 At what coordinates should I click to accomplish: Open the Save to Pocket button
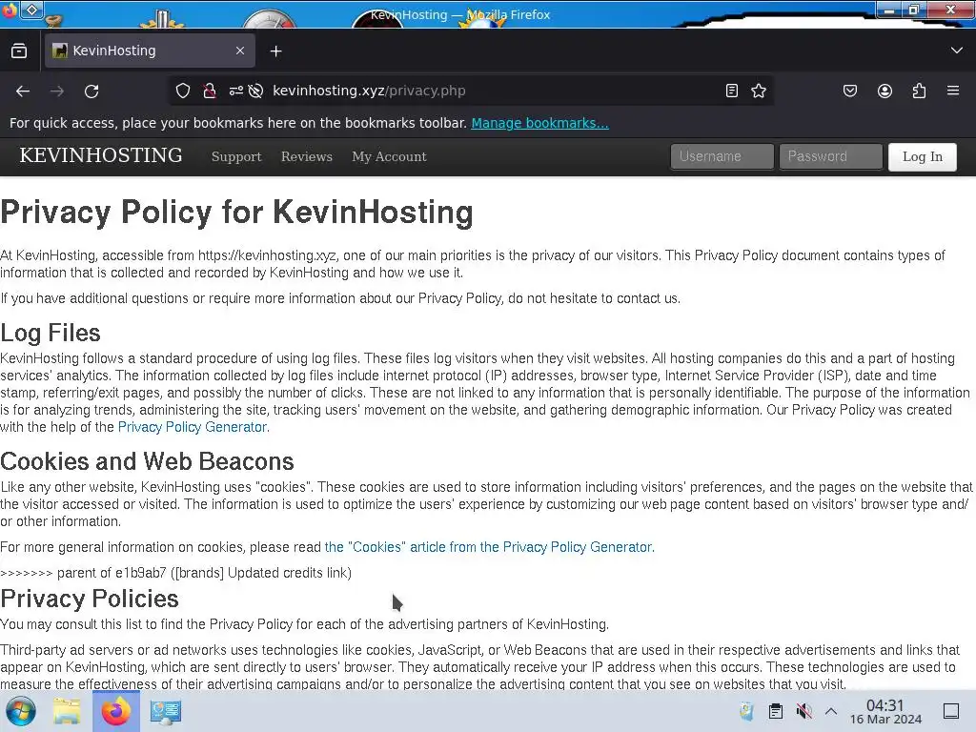click(849, 91)
